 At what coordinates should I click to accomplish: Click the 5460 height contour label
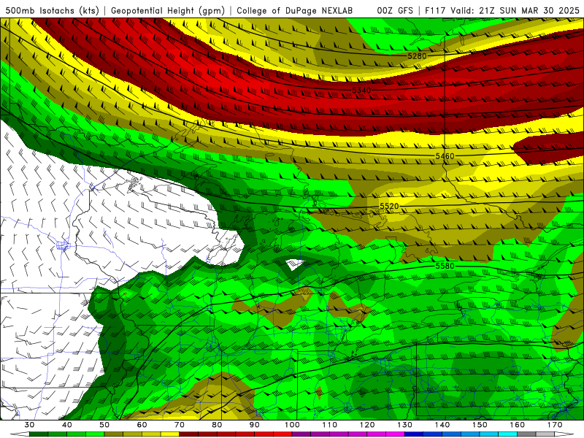coord(445,156)
